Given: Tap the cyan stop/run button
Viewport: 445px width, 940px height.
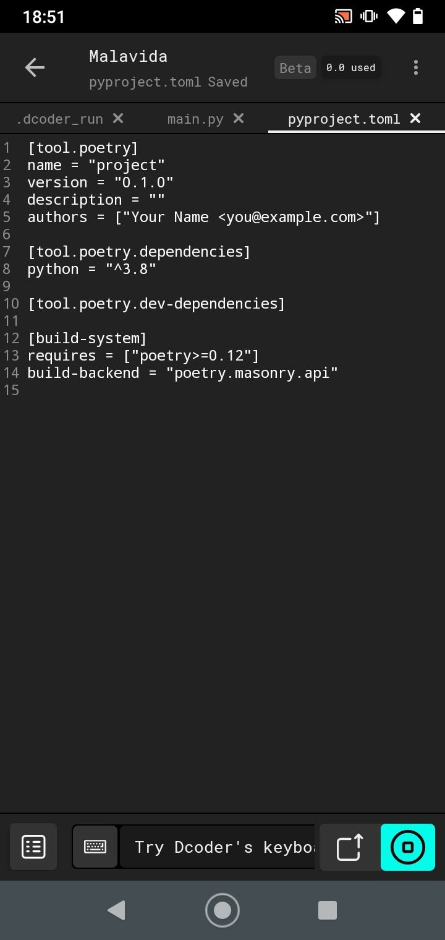Looking at the screenshot, I should coord(408,847).
